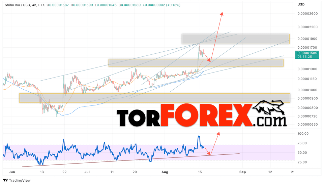Click the Jul label on the time axis
Image resolution: width=324 pixels, height=185 pixels.
click(87, 172)
